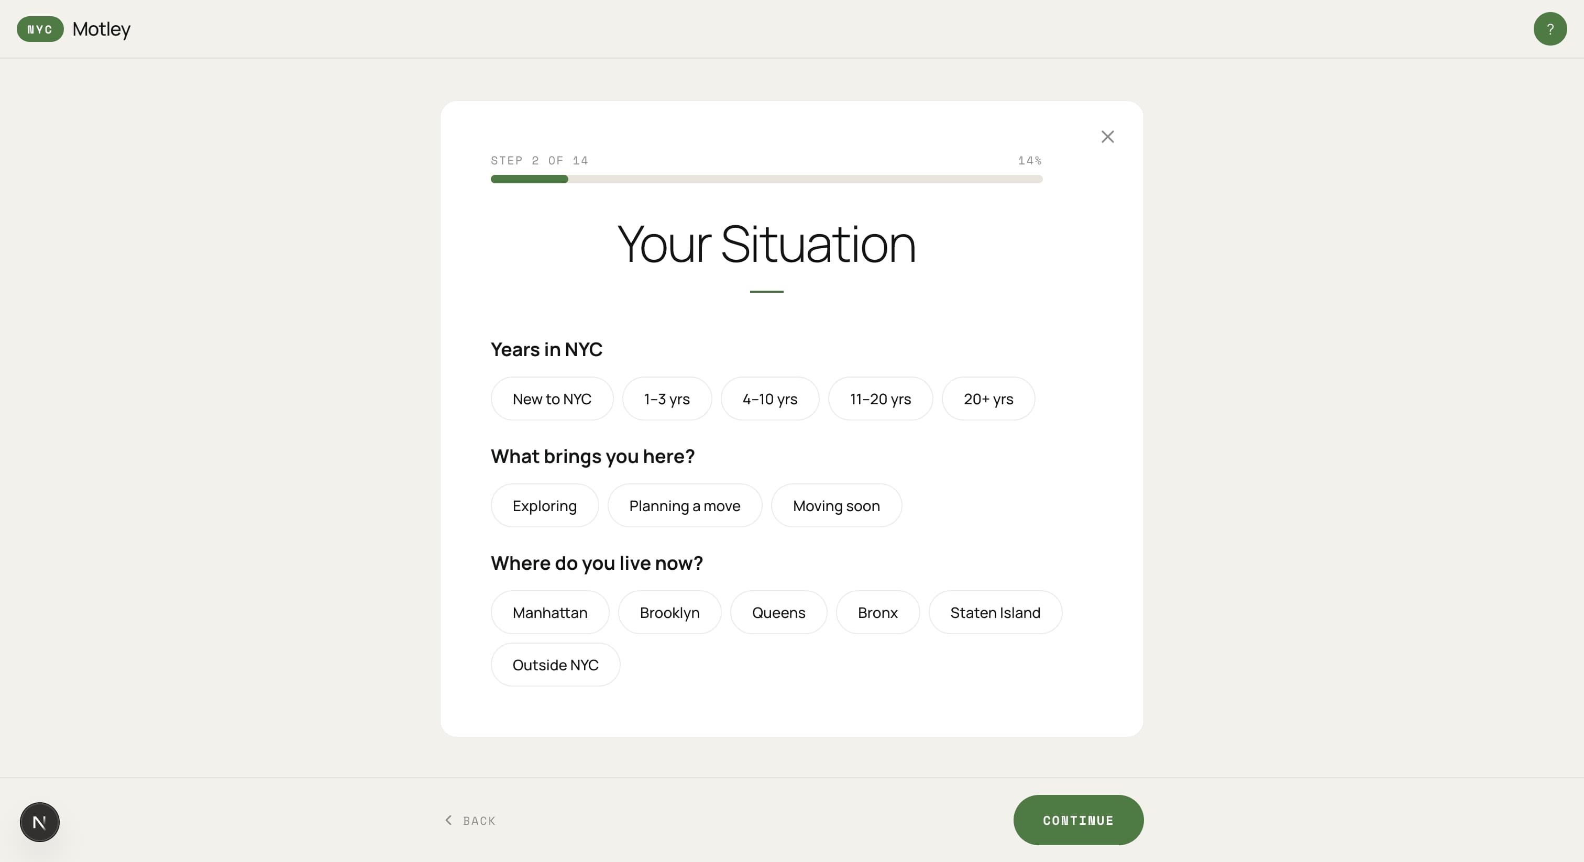Click the What brings you here? heading
Image resolution: width=1584 pixels, height=862 pixels.
pos(593,457)
